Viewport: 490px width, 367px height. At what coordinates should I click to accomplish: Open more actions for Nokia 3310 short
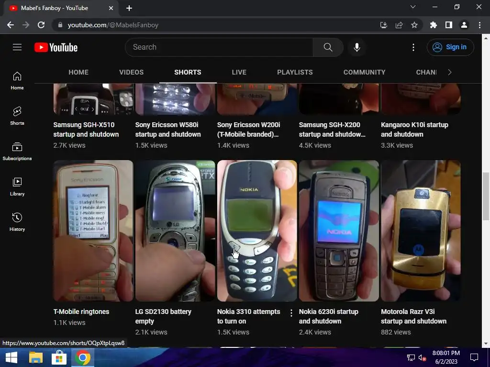[x=291, y=313]
